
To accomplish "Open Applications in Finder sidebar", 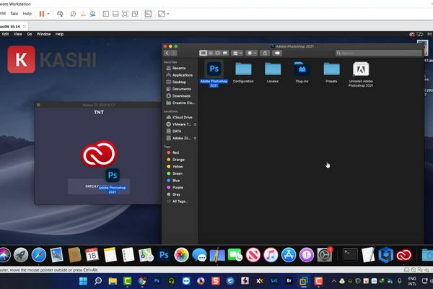I will [x=183, y=75].
